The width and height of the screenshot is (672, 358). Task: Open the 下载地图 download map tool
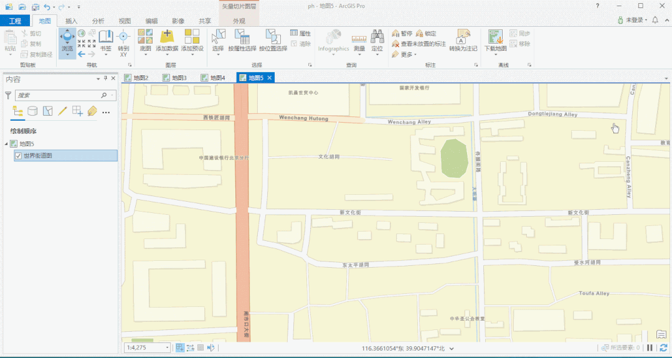(495, 42)
